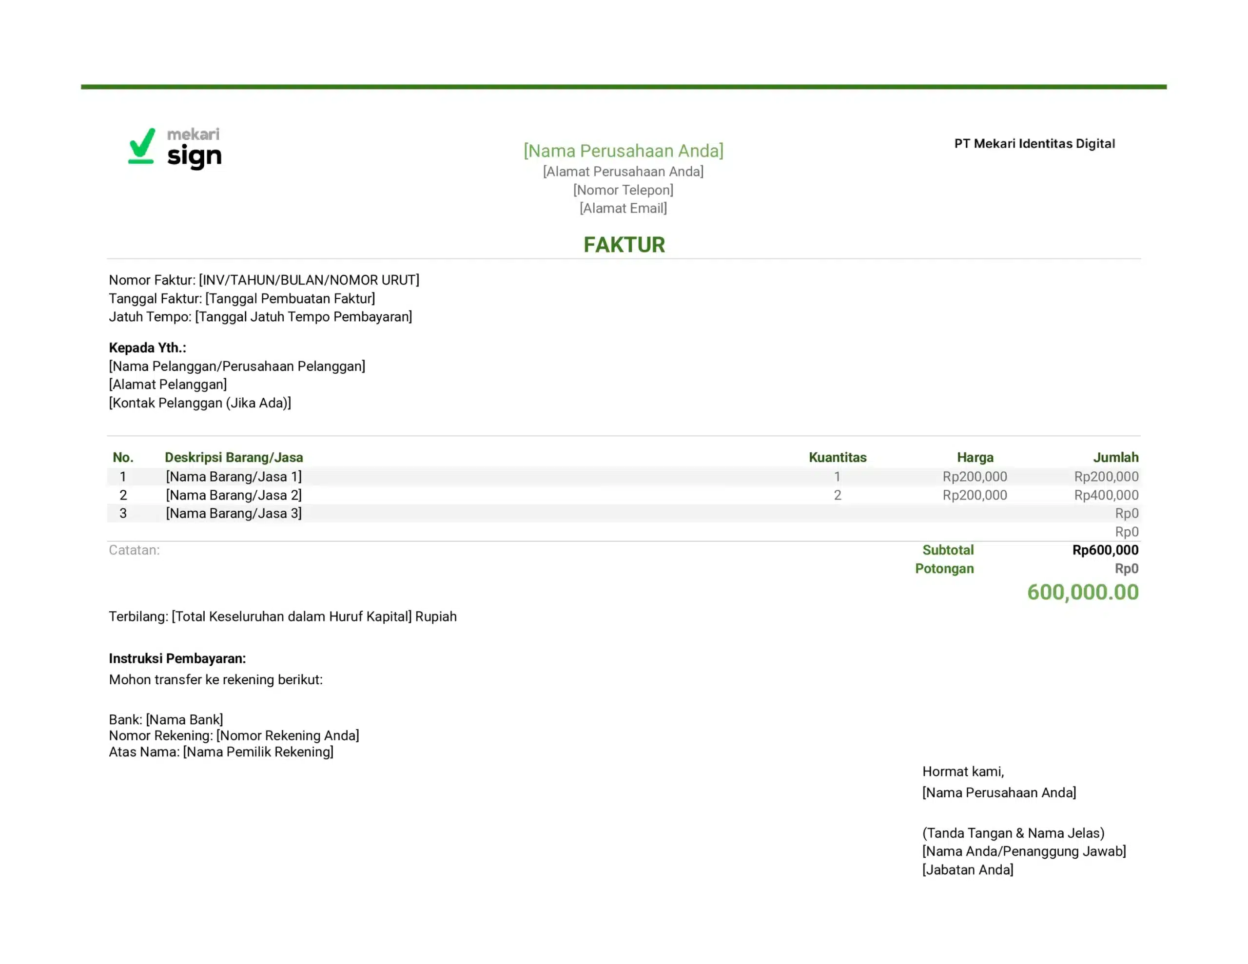Click the Kepada Yth. label
Image resolution: width=1248 pixels, height=964 pixels.
coord(147,347)
